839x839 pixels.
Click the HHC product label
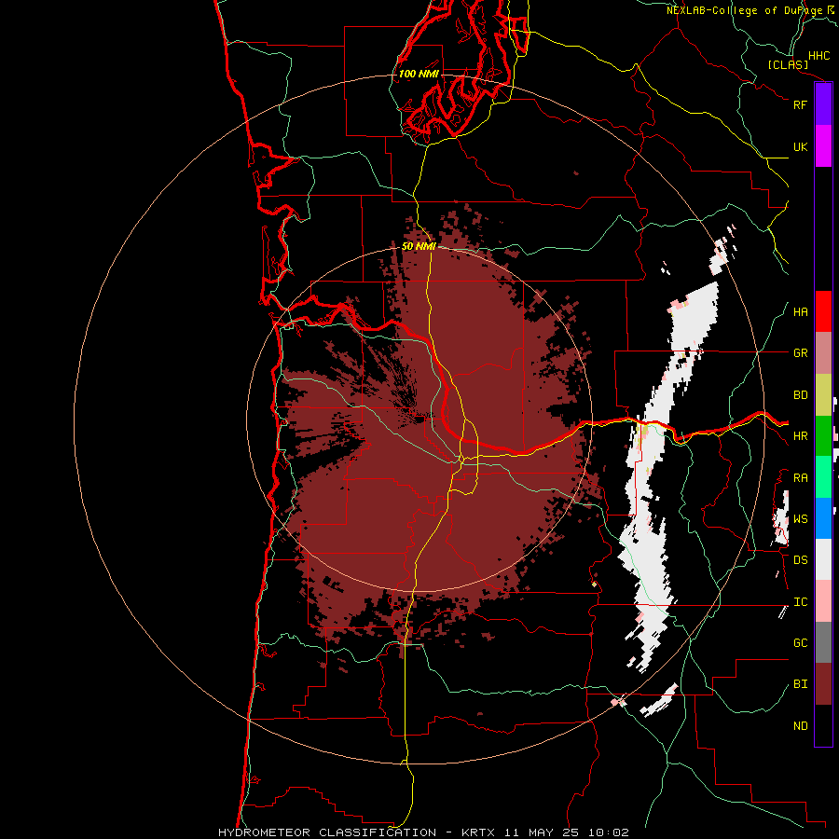[818, 56]
